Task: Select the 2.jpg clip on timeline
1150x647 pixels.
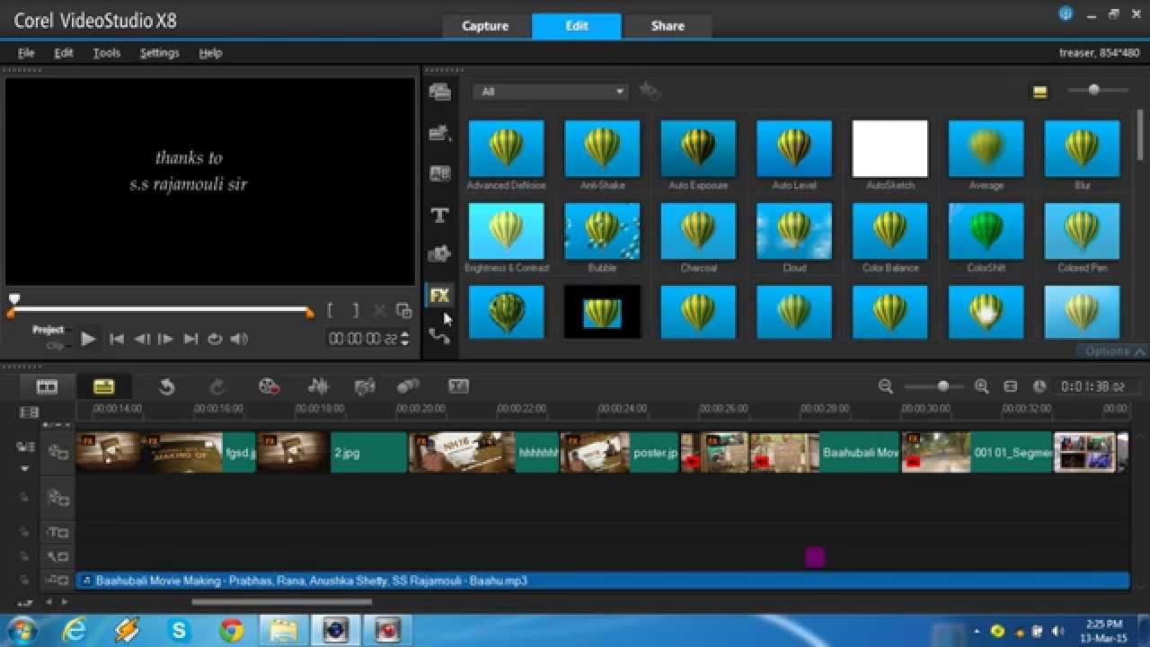Action: coord(332,453)
